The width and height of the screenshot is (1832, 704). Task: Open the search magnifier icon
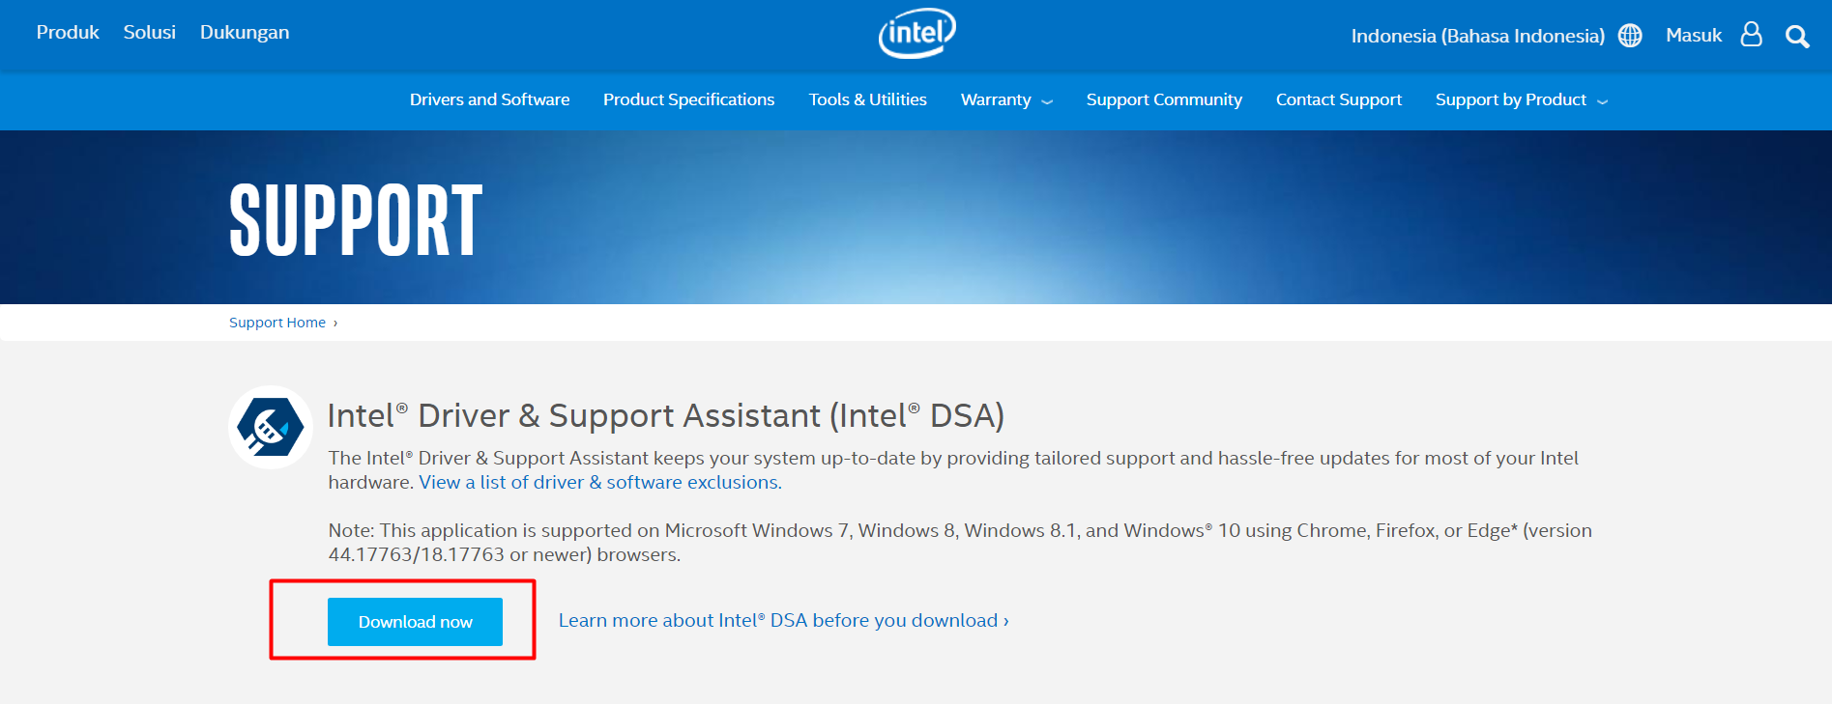point(1797,37)
